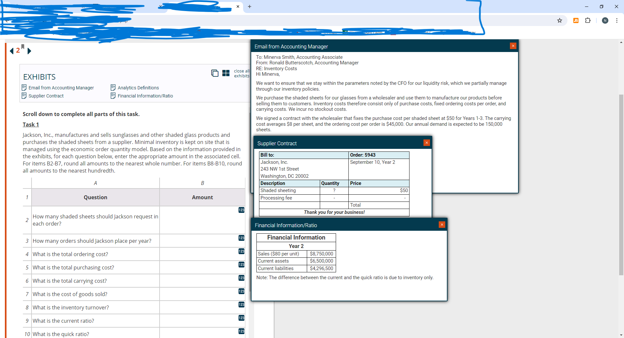The image size is (624, 338).
Task: Click the previous task arrow beside number 2
Action: 11,51
